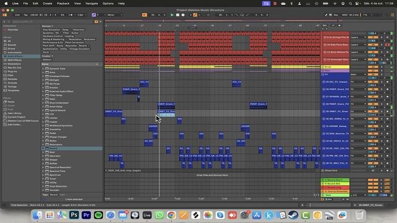Toggle the browser view icon at top left
The width and height of the screenshot is (397, 223).
[x=4, y=15]
